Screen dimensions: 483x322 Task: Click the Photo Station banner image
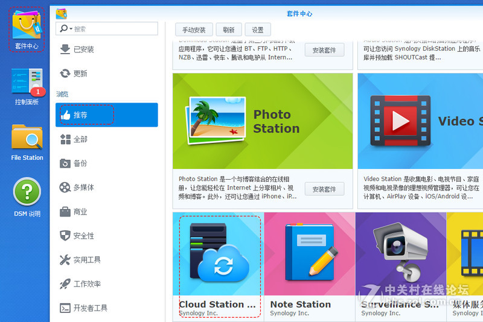coord(262,121)
